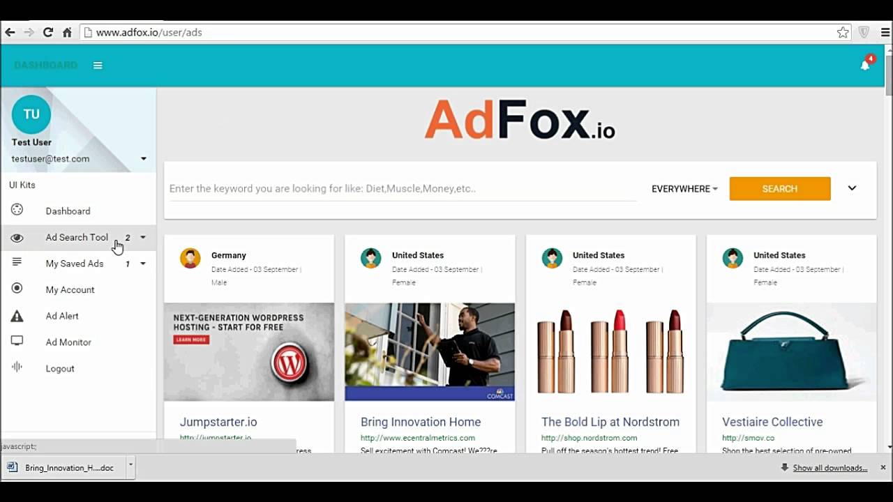
Task: Click the UI Kits sidebar heading
Action: [x=22, y=185]
